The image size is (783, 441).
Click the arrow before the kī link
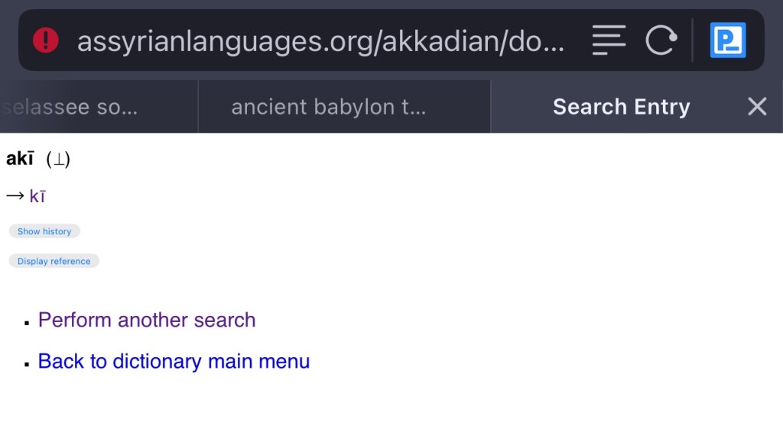tap(15, 196)
